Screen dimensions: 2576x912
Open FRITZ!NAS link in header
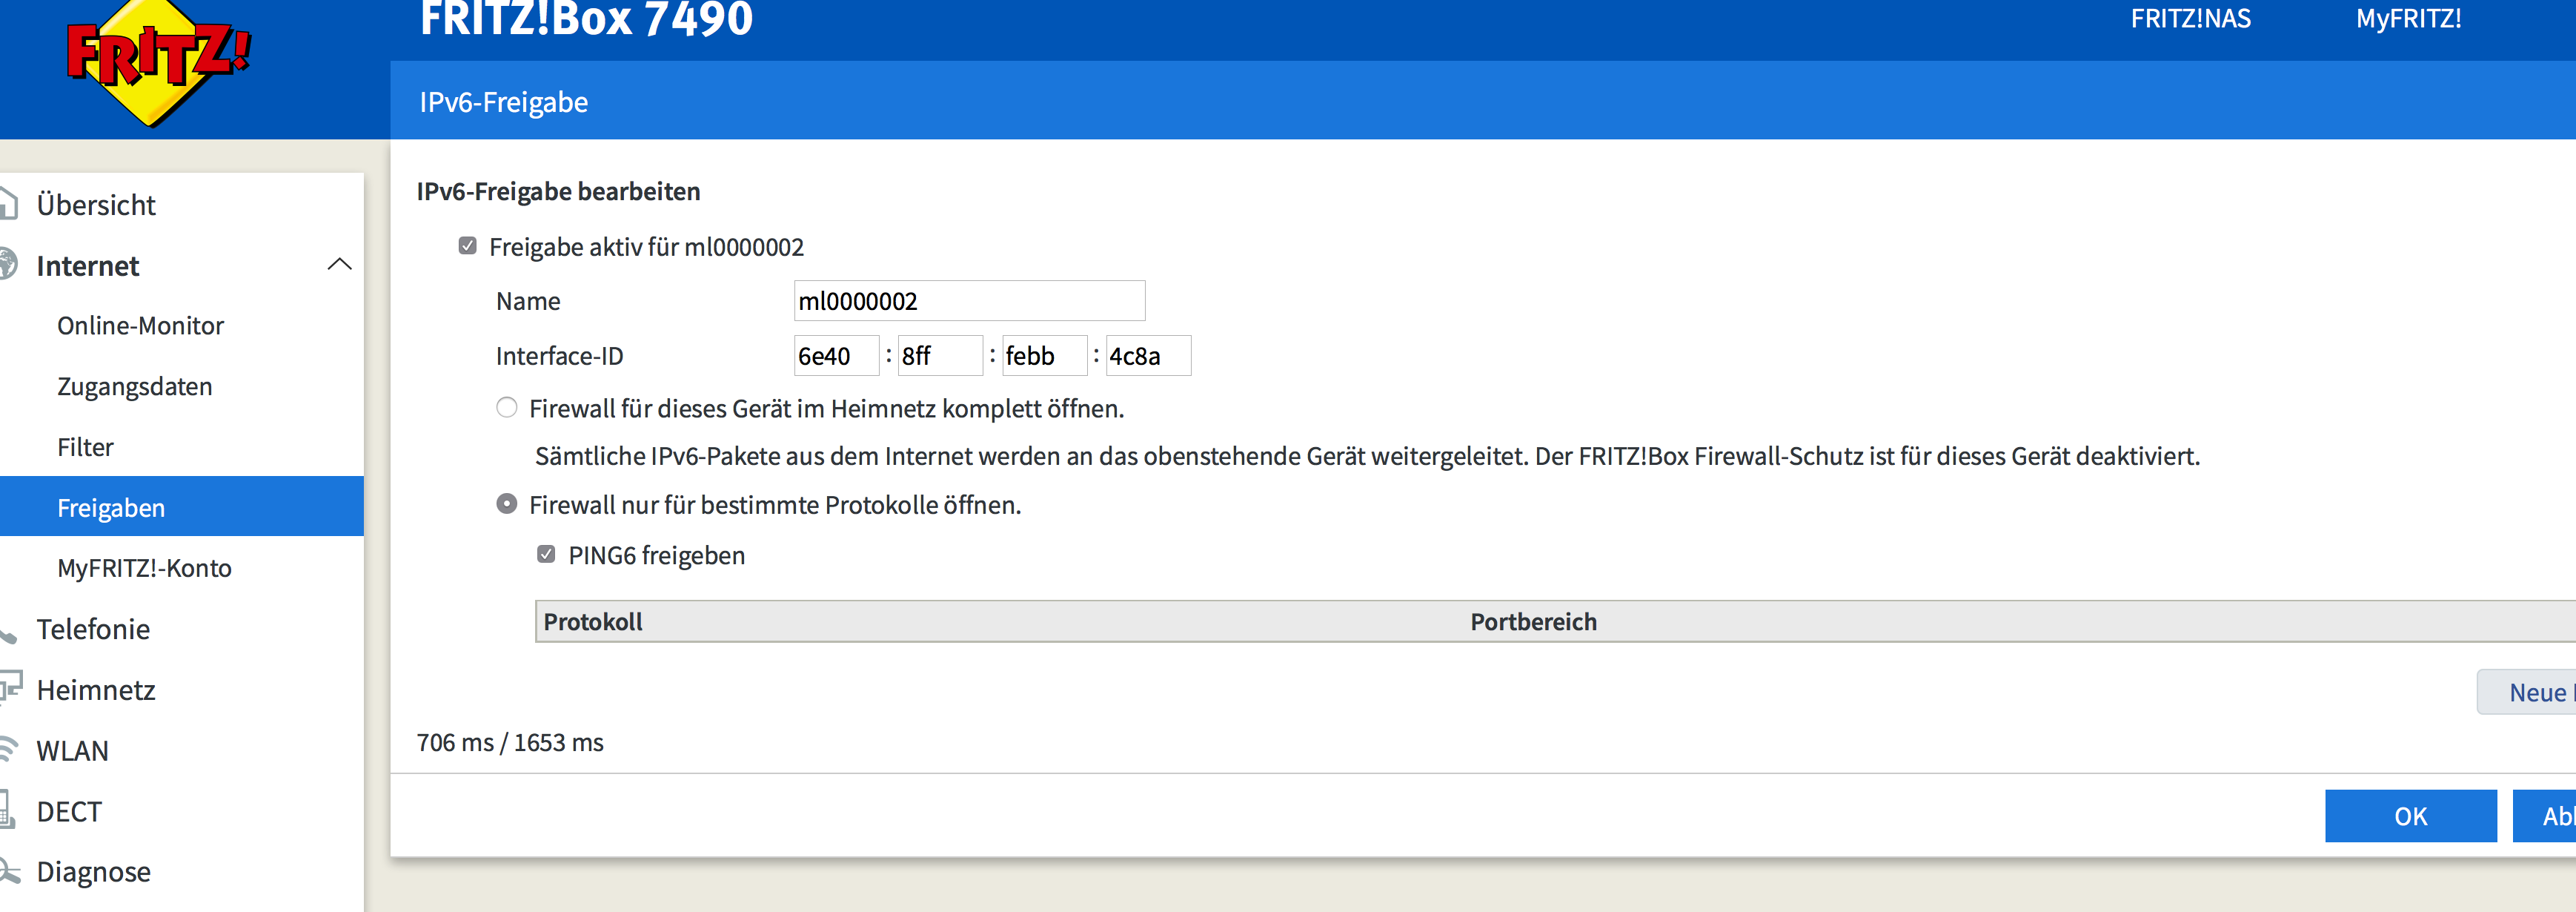(x=2190, y=19)
